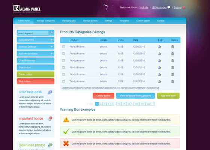Viewport: 210px width, 150px height.
Task: Open the Manage Orders tab
Action: [90, 21]
